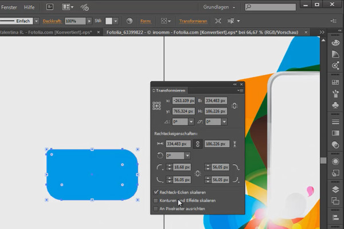Open the Brushes panel icon
This screenshot has width=344, height=229.
pos(335,93)
